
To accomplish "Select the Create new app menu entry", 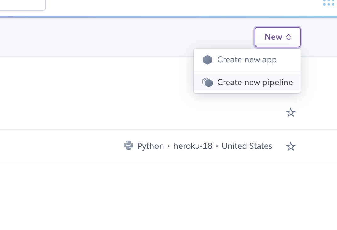I will pos(247,60).
